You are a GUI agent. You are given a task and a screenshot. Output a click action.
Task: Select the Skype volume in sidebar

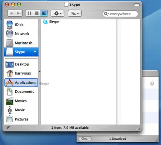tap(21, 52)
